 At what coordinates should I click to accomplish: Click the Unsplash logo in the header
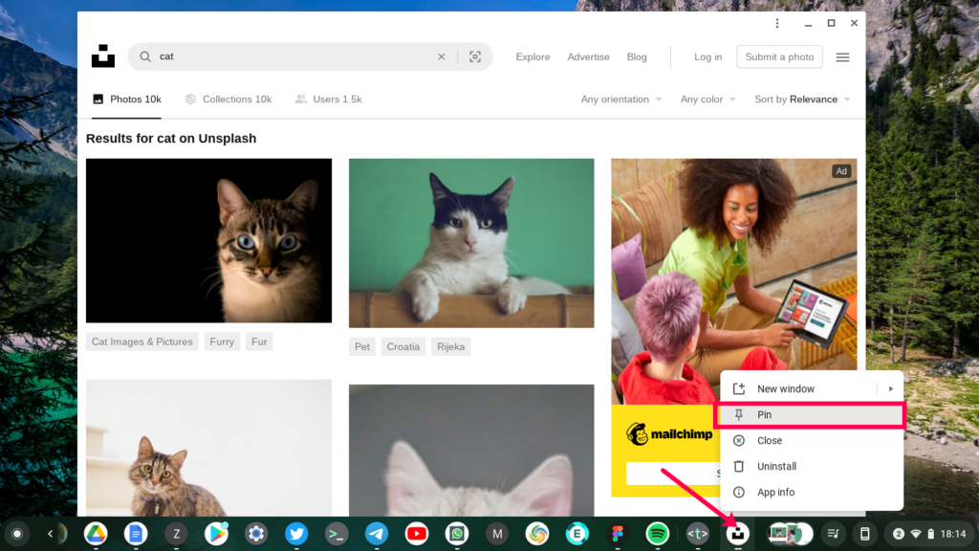coord(103,56)
